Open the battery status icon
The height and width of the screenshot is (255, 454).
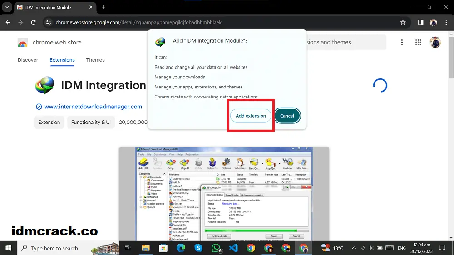tap(380, 248)
